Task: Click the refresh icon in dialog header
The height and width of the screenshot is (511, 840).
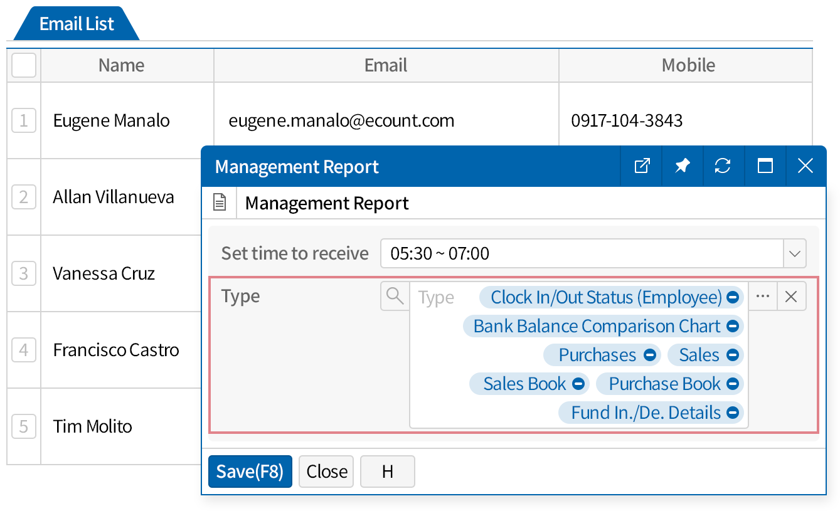Action: tap(723, 166)
